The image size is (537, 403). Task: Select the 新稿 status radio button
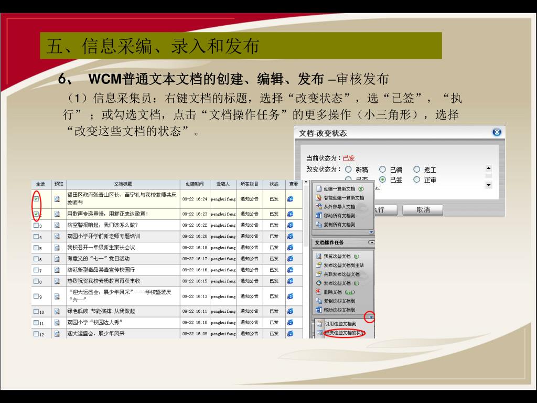(348, 169)
